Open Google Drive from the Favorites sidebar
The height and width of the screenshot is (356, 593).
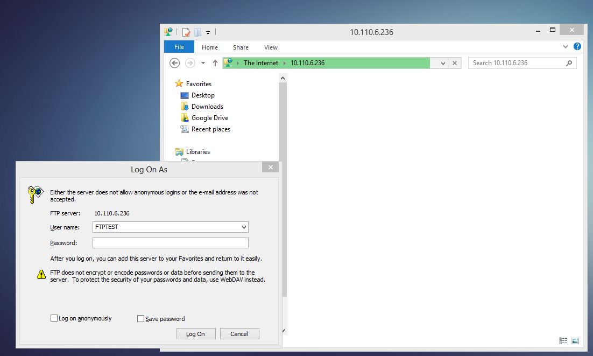click(209, 117)
